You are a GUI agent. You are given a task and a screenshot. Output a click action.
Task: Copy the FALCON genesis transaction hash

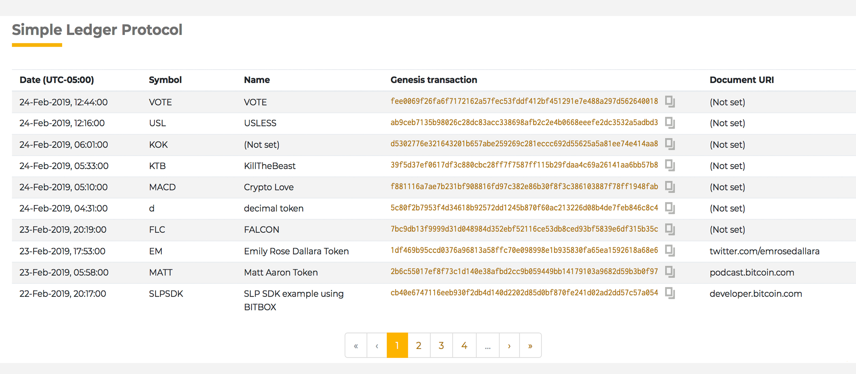click(670, 229)
